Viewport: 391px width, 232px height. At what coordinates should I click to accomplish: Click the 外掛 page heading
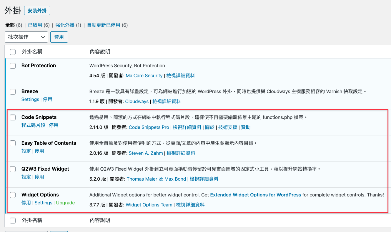13,11
